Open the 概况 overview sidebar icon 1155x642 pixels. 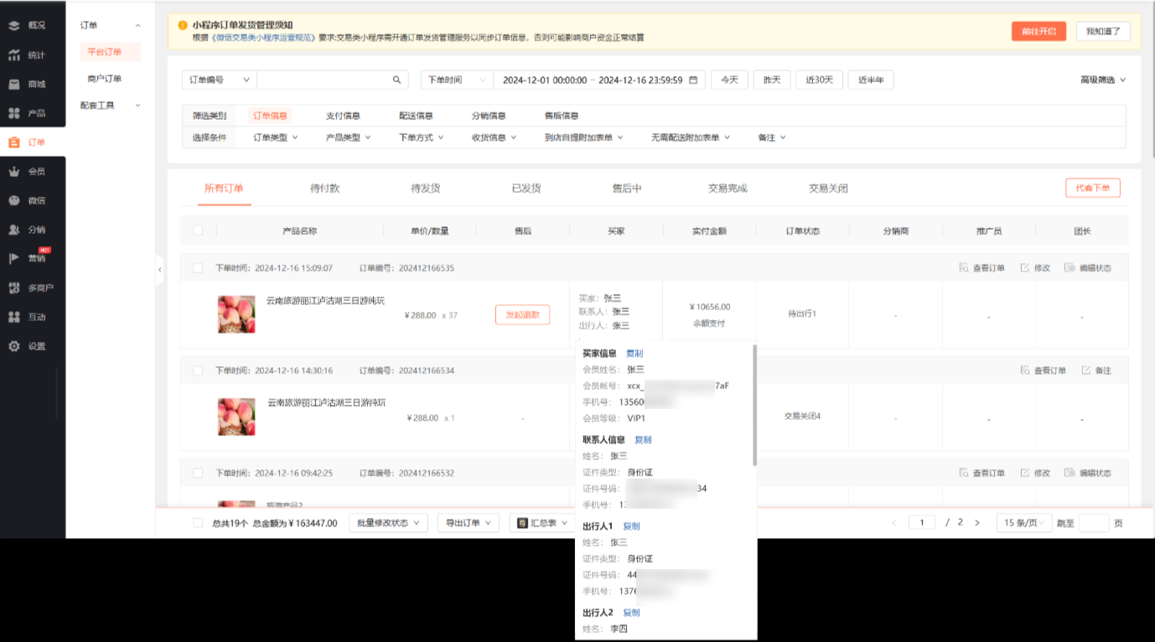(14, 25)
